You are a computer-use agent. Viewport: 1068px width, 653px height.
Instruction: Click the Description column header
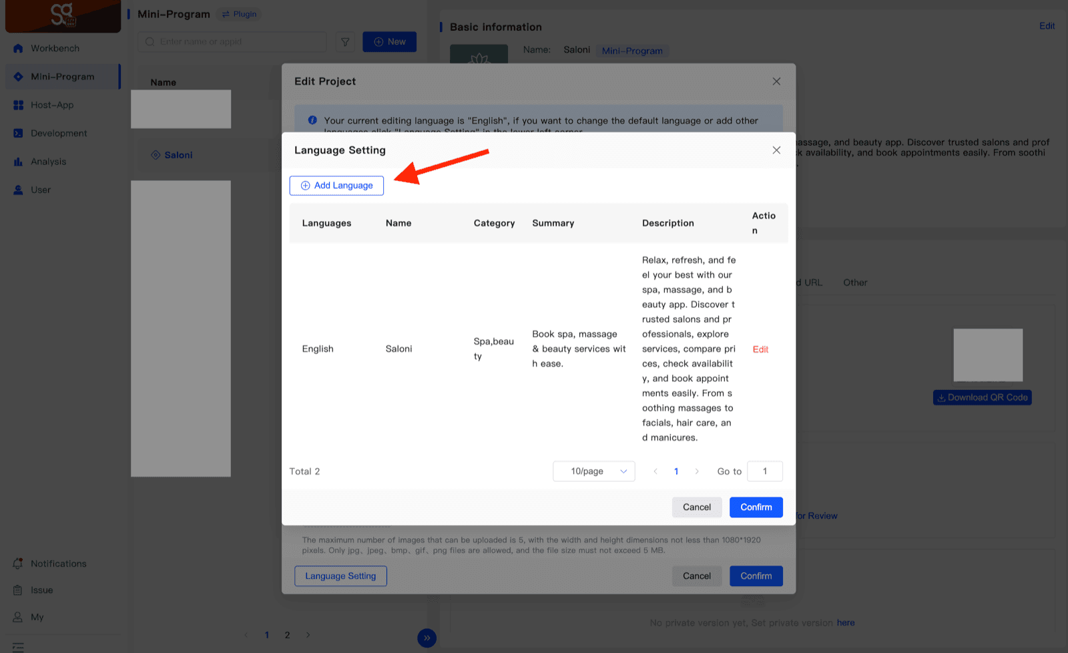(668, 224)
